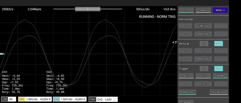Click the 250kS/s sample rate text
The image size is (241, 103).
(x=7, y=9)
